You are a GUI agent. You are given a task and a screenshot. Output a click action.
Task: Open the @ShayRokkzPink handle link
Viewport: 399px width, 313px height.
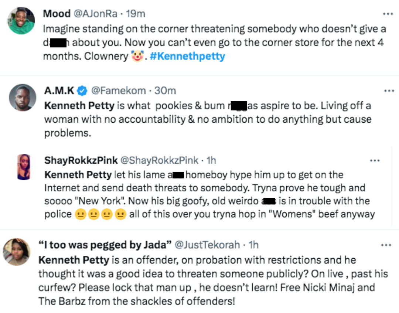point(160,160)
